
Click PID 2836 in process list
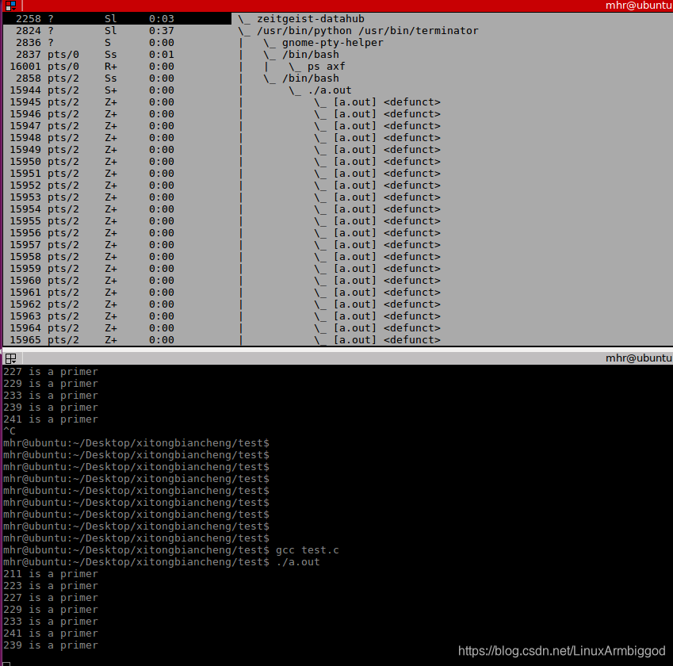coord(29,43)
